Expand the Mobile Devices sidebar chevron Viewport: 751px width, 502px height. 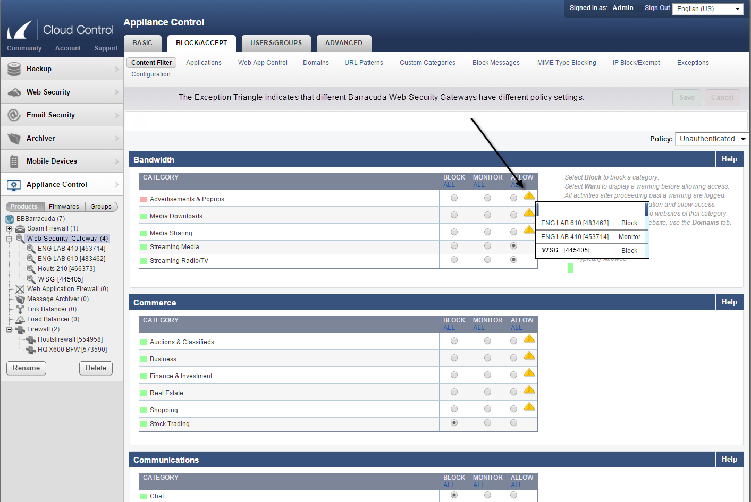pyautogui.click(x=116, y=161)
